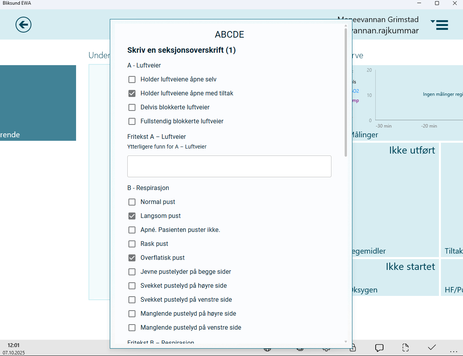Uncheck 'Holder luftveiene åpne med tiltak'
463x356 pixels.
132,93
